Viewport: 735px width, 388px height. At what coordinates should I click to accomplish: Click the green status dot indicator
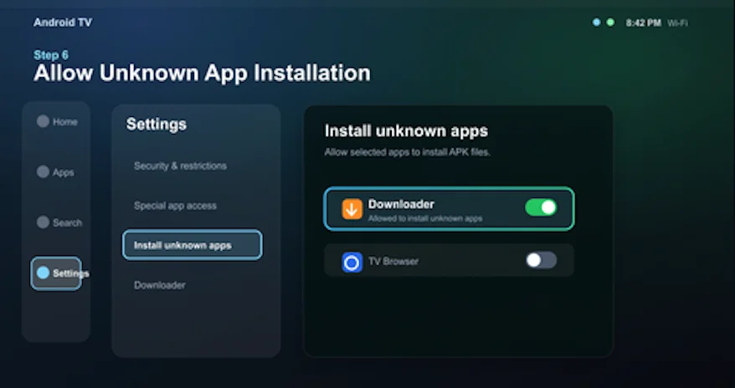tap(610, 23)
